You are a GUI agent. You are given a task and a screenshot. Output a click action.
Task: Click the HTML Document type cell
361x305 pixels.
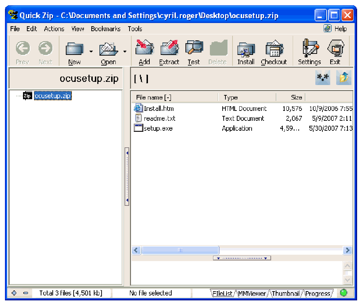tap(244, 108)
